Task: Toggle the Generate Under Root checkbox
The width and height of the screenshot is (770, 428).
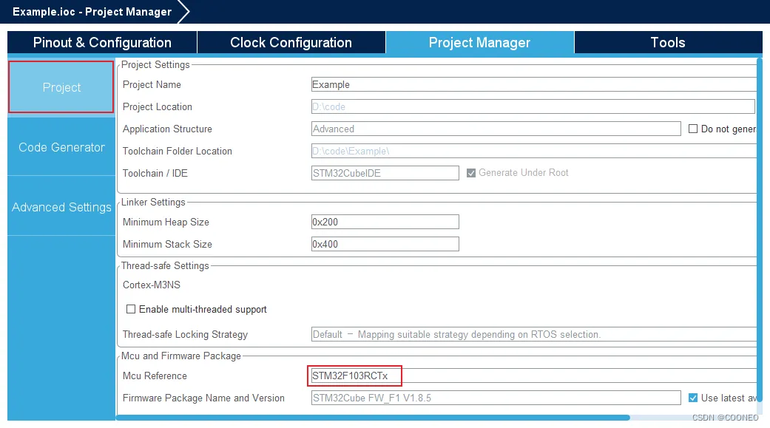Action: [471, 173]
